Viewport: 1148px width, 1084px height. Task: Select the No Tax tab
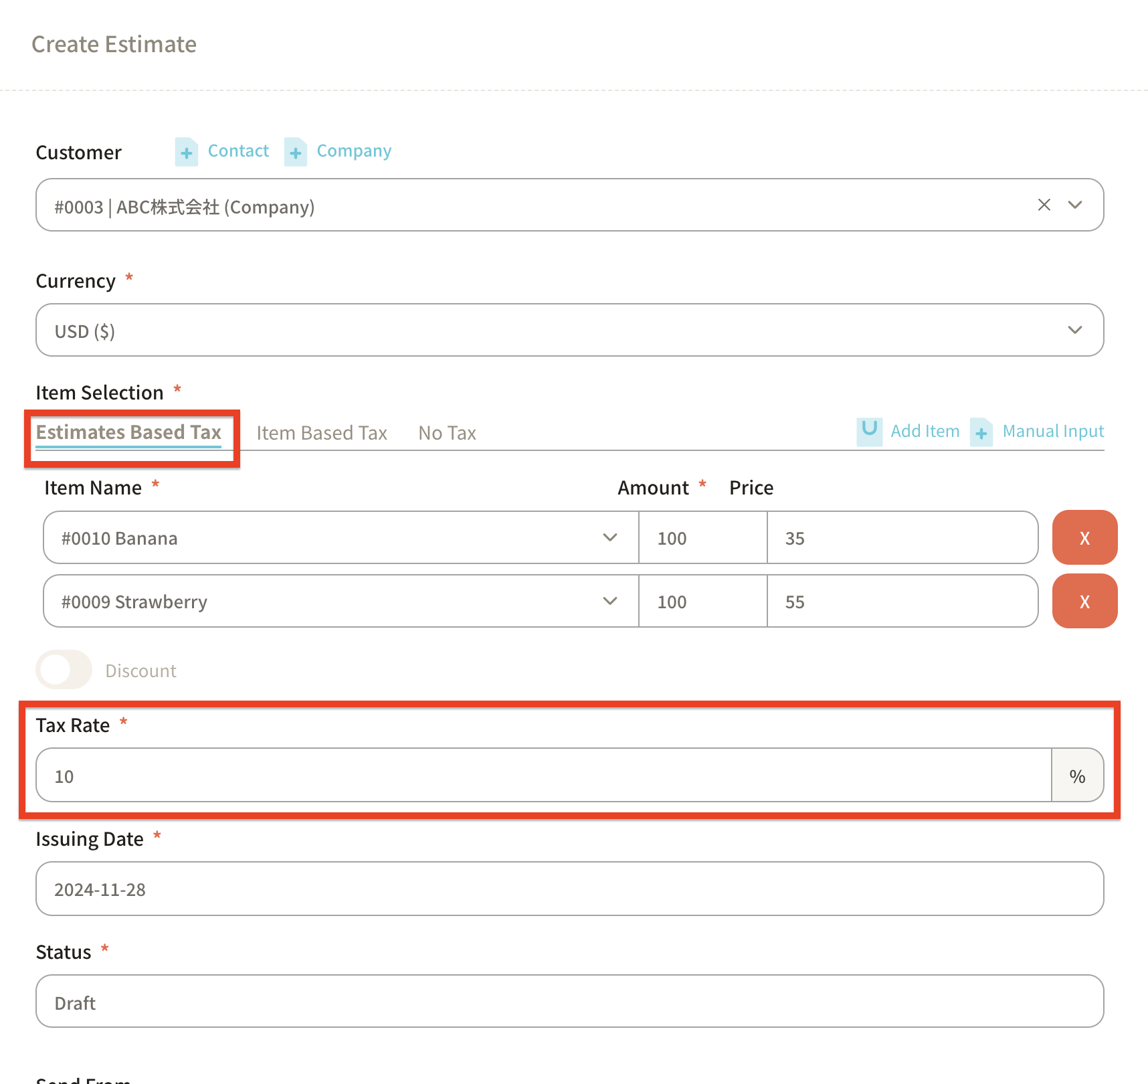(x=447, y=433)
